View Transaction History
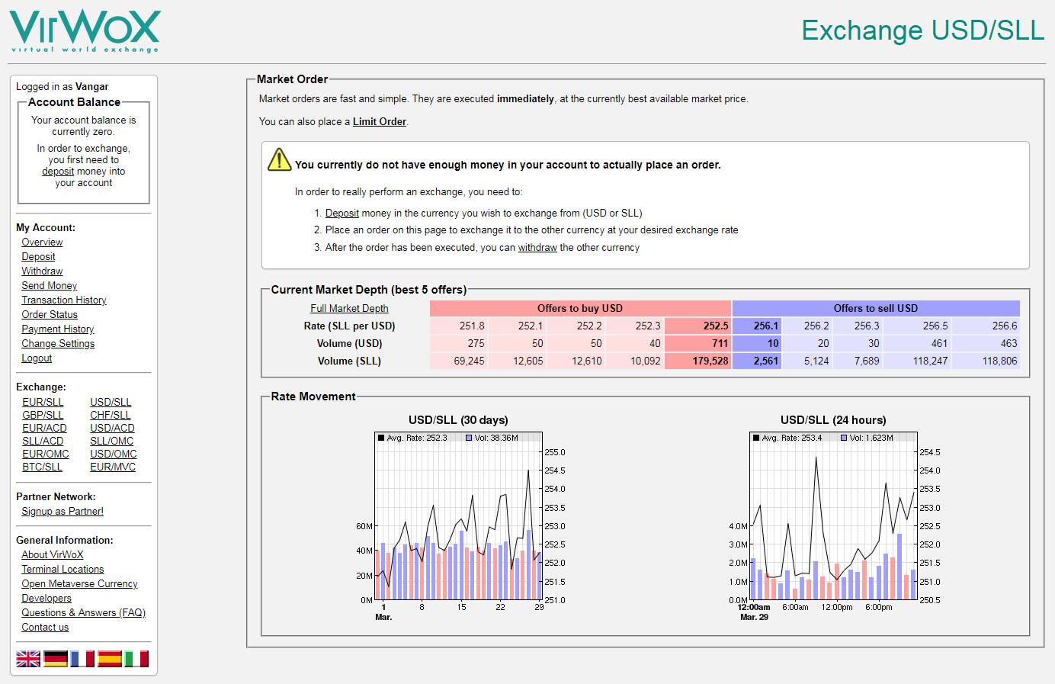This screenshot has height=684, width=1055. 64,300
